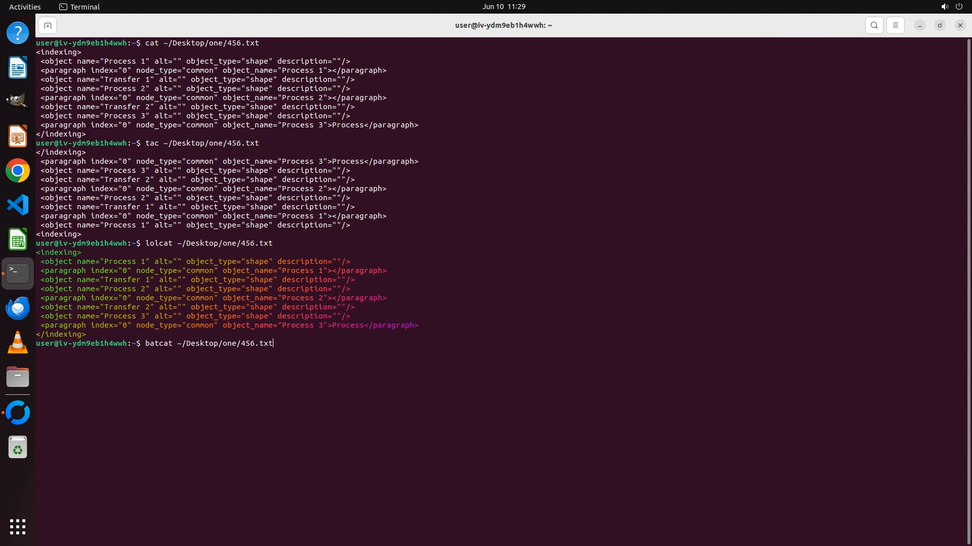This screenshot has height=546, width=972.
Task: Open the clock and calendar panel
Action: 503,7
